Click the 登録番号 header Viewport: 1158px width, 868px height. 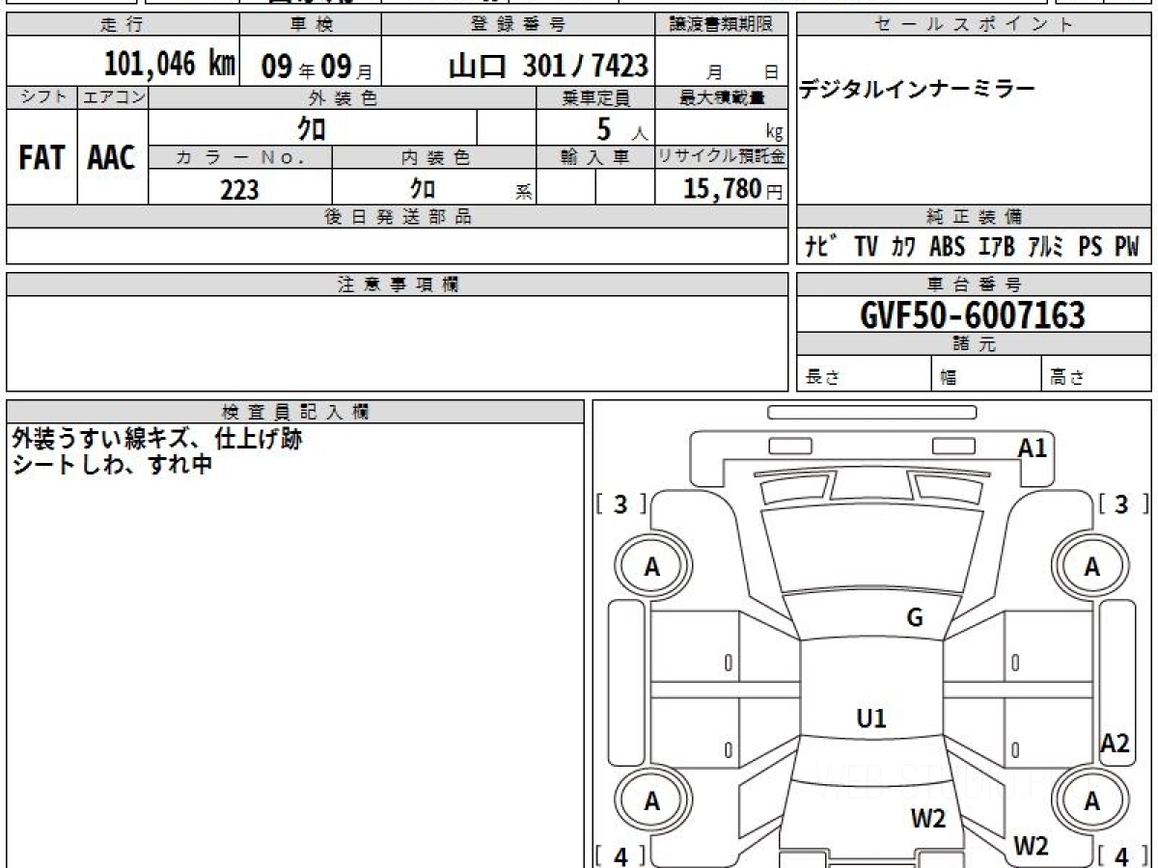point(519,25)
